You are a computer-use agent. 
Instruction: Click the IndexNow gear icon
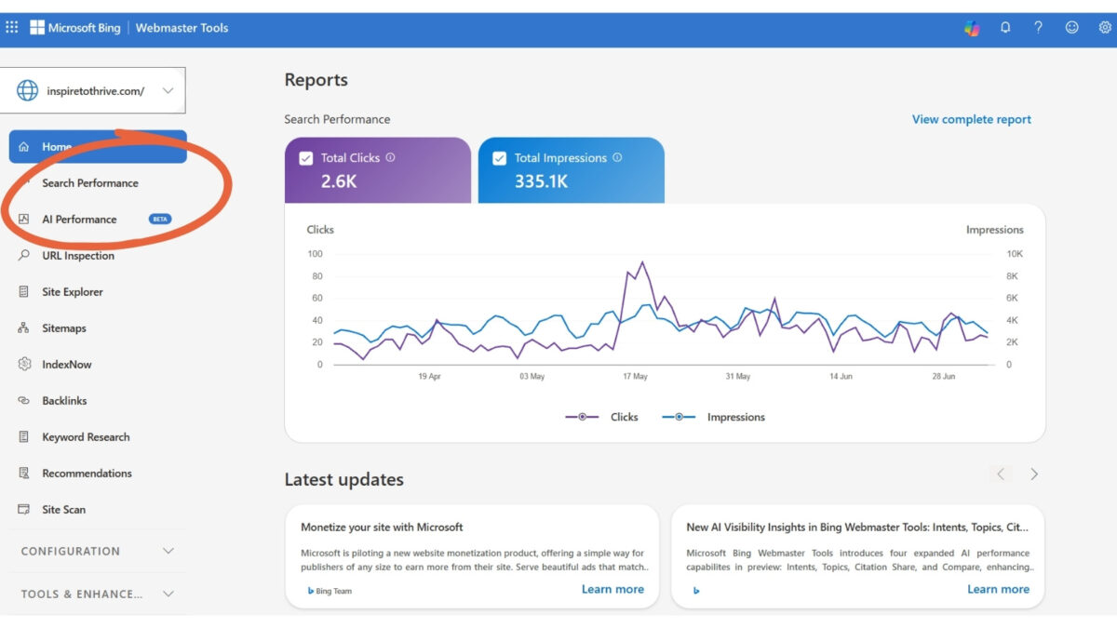tap(24, 365)
